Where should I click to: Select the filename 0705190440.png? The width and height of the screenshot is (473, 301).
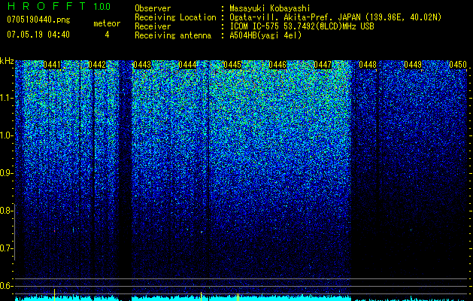38,20
